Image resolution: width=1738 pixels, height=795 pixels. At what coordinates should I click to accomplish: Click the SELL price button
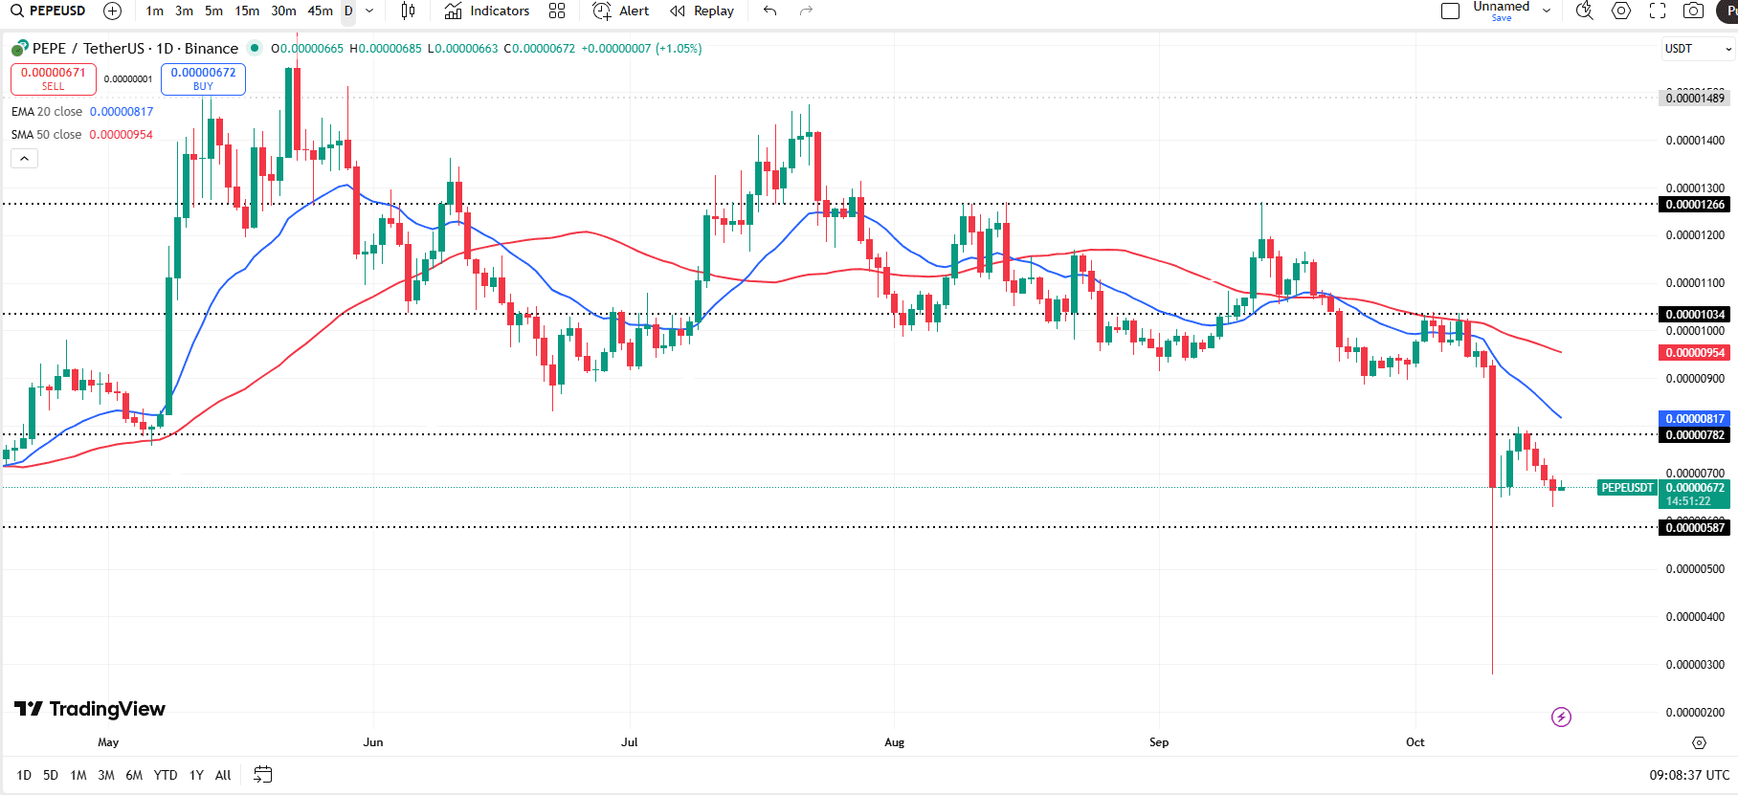point(54,78)
